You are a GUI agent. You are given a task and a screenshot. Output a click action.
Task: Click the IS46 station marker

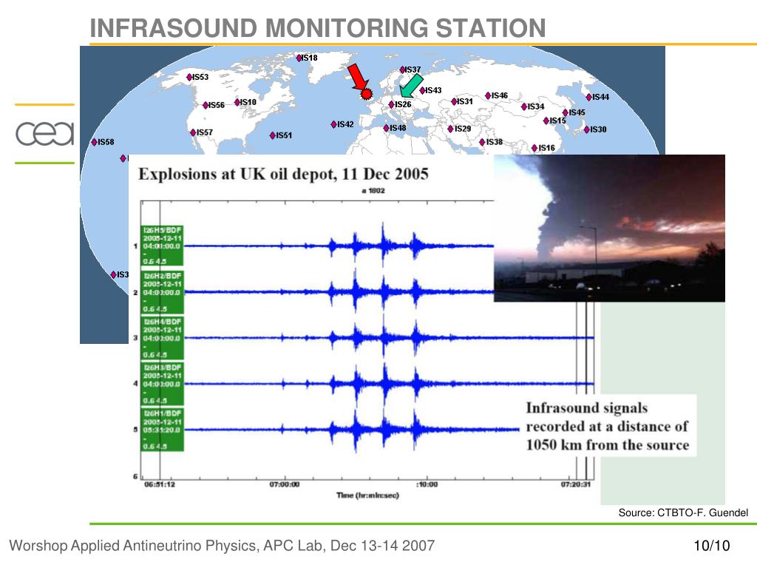click(x=488, y=95)
